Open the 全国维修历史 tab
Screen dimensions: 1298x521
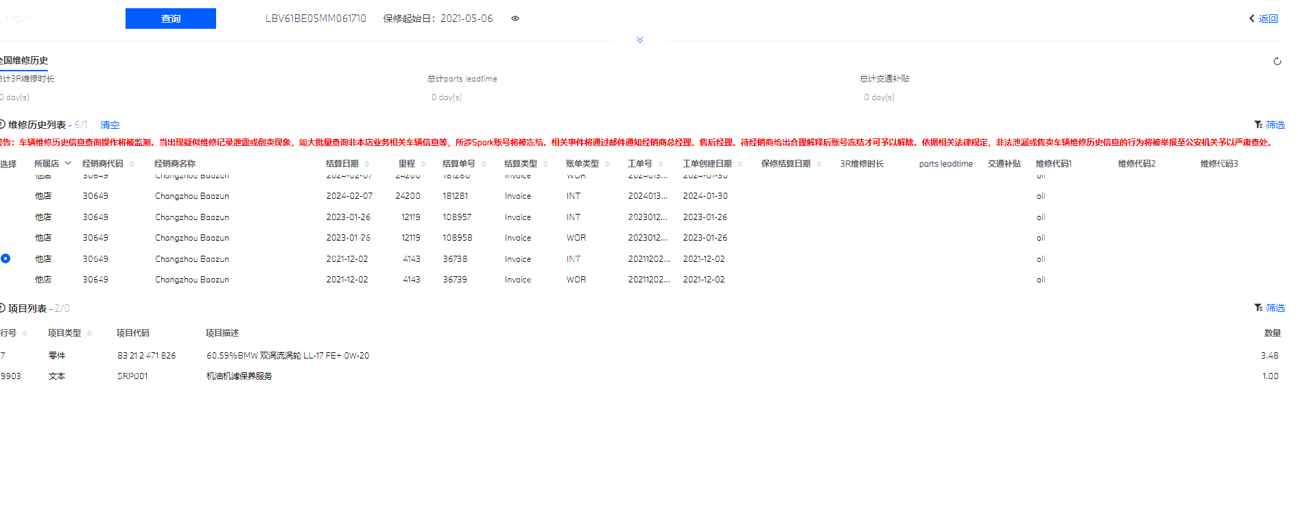point(24,60)
